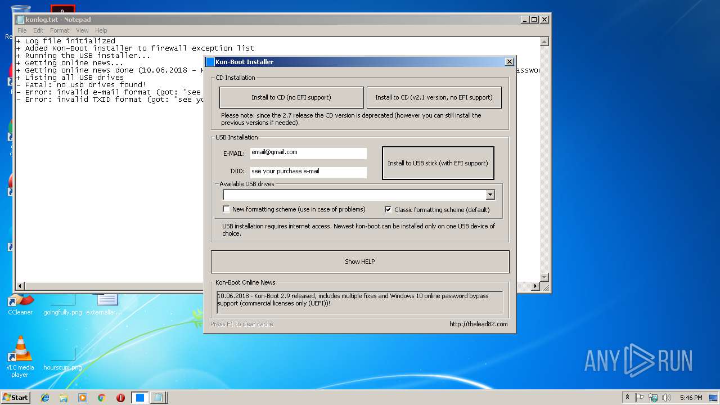Switch to Notepad taskbar button
This screenshot has height=405, width=720.
point(158,398)
